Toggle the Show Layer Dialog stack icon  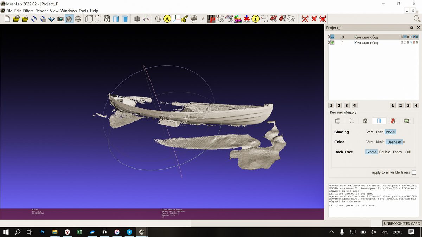pyautogui.click(x=69, y=19)
